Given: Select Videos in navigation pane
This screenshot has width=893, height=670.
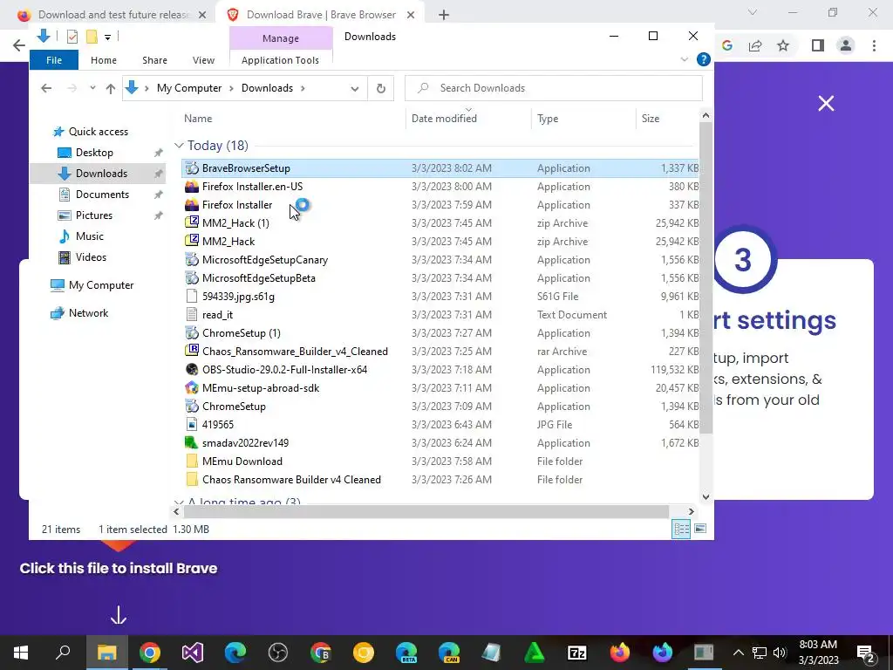Looking at the screenshot, I should coord(91,257).
